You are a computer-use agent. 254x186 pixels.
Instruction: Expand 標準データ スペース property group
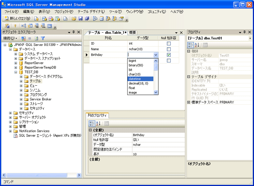189,102
